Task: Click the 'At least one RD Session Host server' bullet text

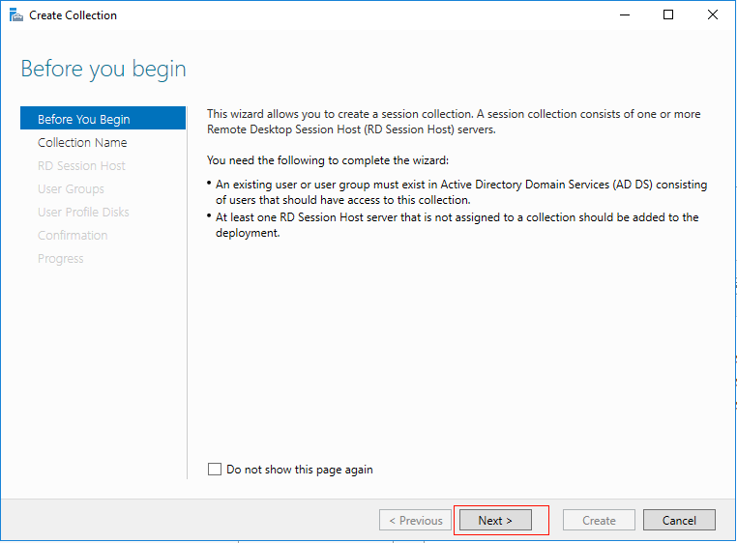Action: click(457, 225)
